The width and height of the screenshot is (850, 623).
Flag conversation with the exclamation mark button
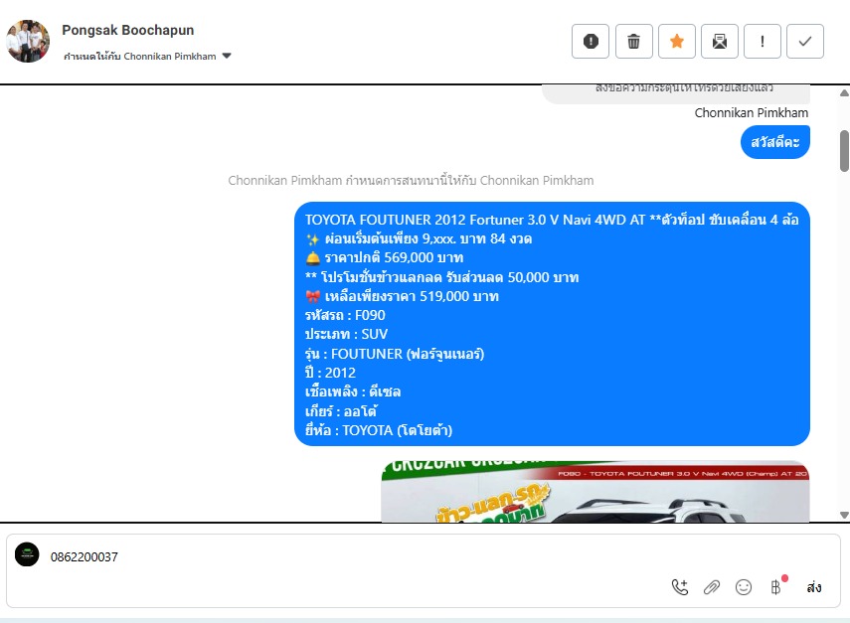(x=763, y=41)
